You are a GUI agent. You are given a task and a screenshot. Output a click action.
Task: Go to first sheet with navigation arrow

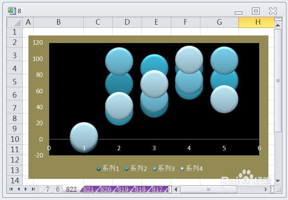tap(11, 189)
